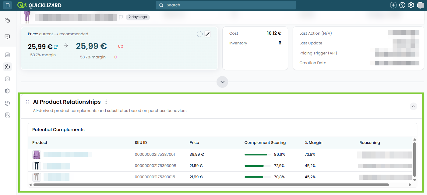
Task: Open the monitor dashboard sidebar icon
Action: click(x=8, y=37)
